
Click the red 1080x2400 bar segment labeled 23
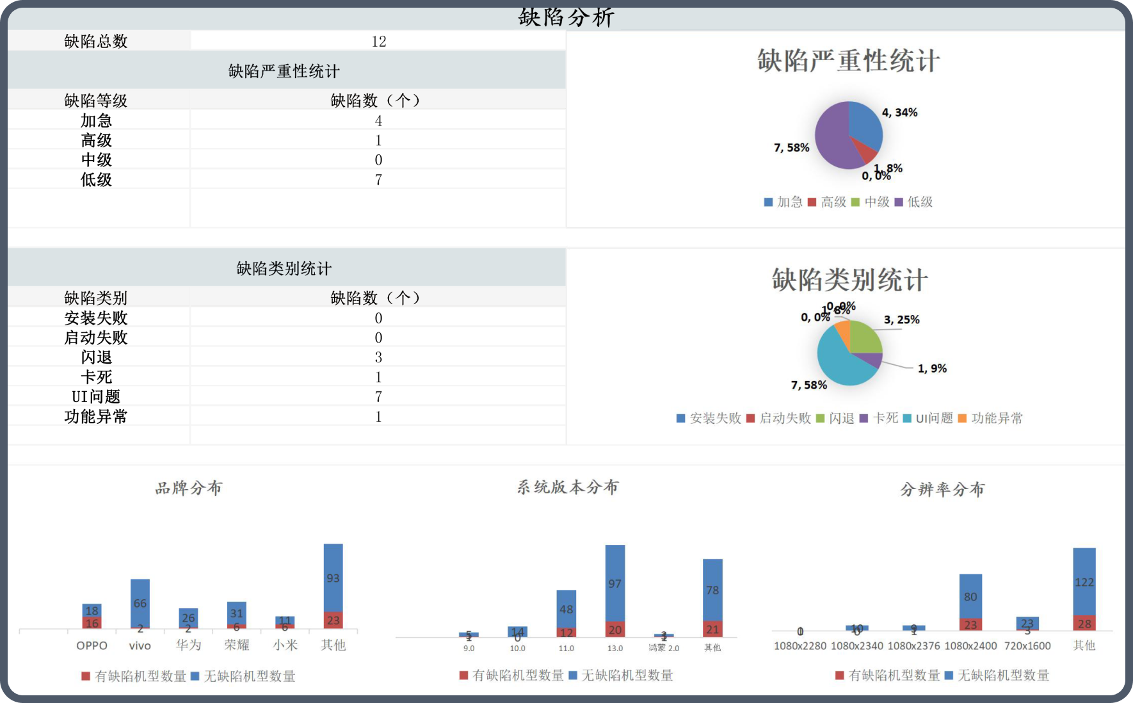point(970,624)
